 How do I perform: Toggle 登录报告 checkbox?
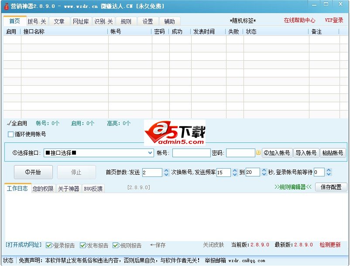48,245
